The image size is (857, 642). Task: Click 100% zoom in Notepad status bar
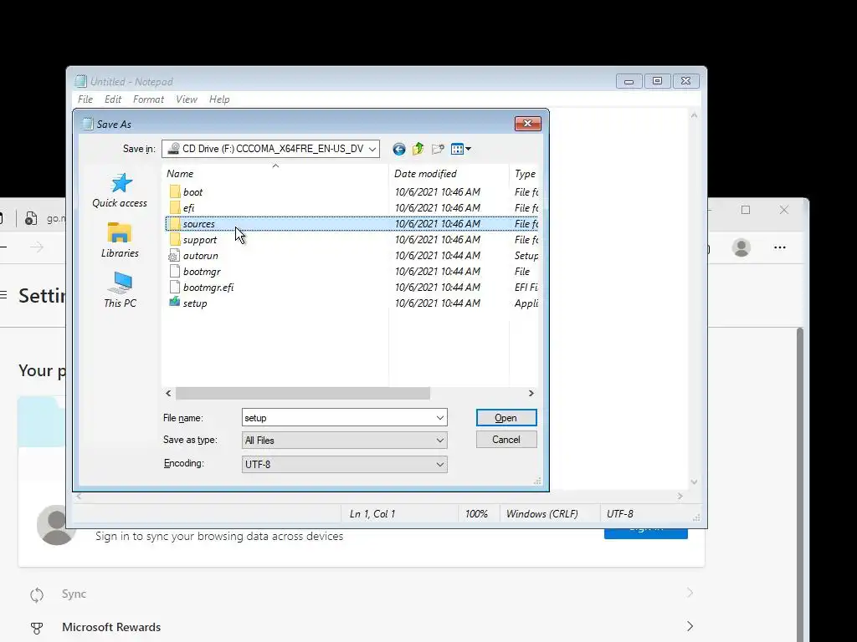click(x=476, y=514)
